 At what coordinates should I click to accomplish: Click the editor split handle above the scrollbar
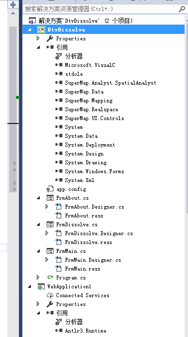point(13,4)
